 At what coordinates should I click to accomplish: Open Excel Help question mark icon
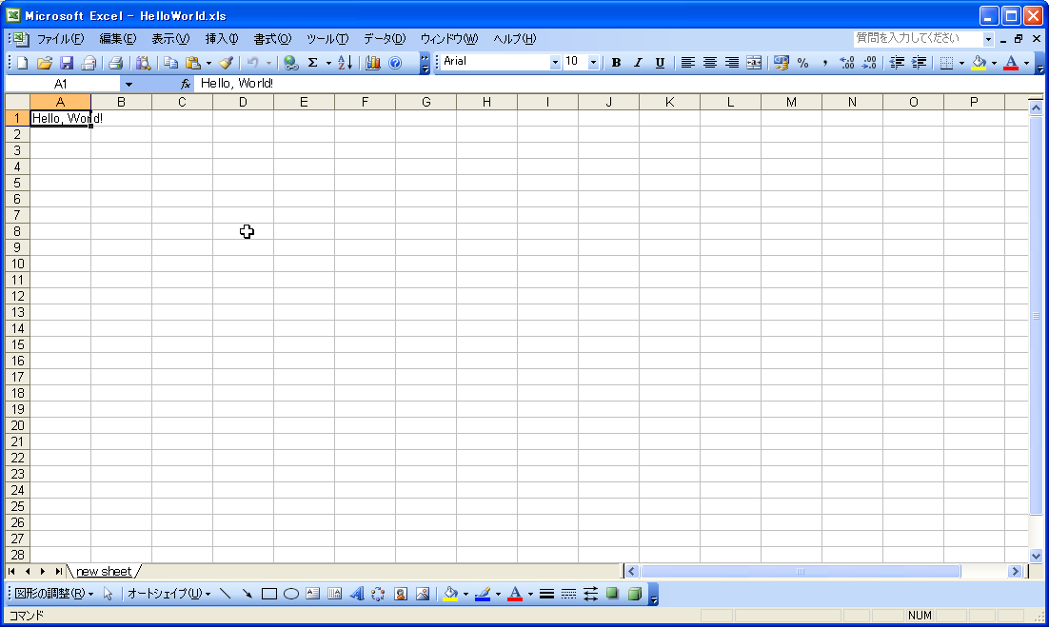(395, 63)
